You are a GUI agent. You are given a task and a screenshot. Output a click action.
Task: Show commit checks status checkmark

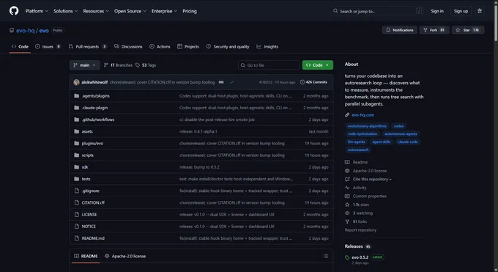[x=232, y=82]
